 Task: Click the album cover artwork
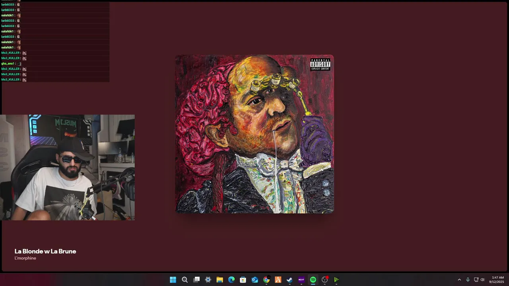pos(254,134)
